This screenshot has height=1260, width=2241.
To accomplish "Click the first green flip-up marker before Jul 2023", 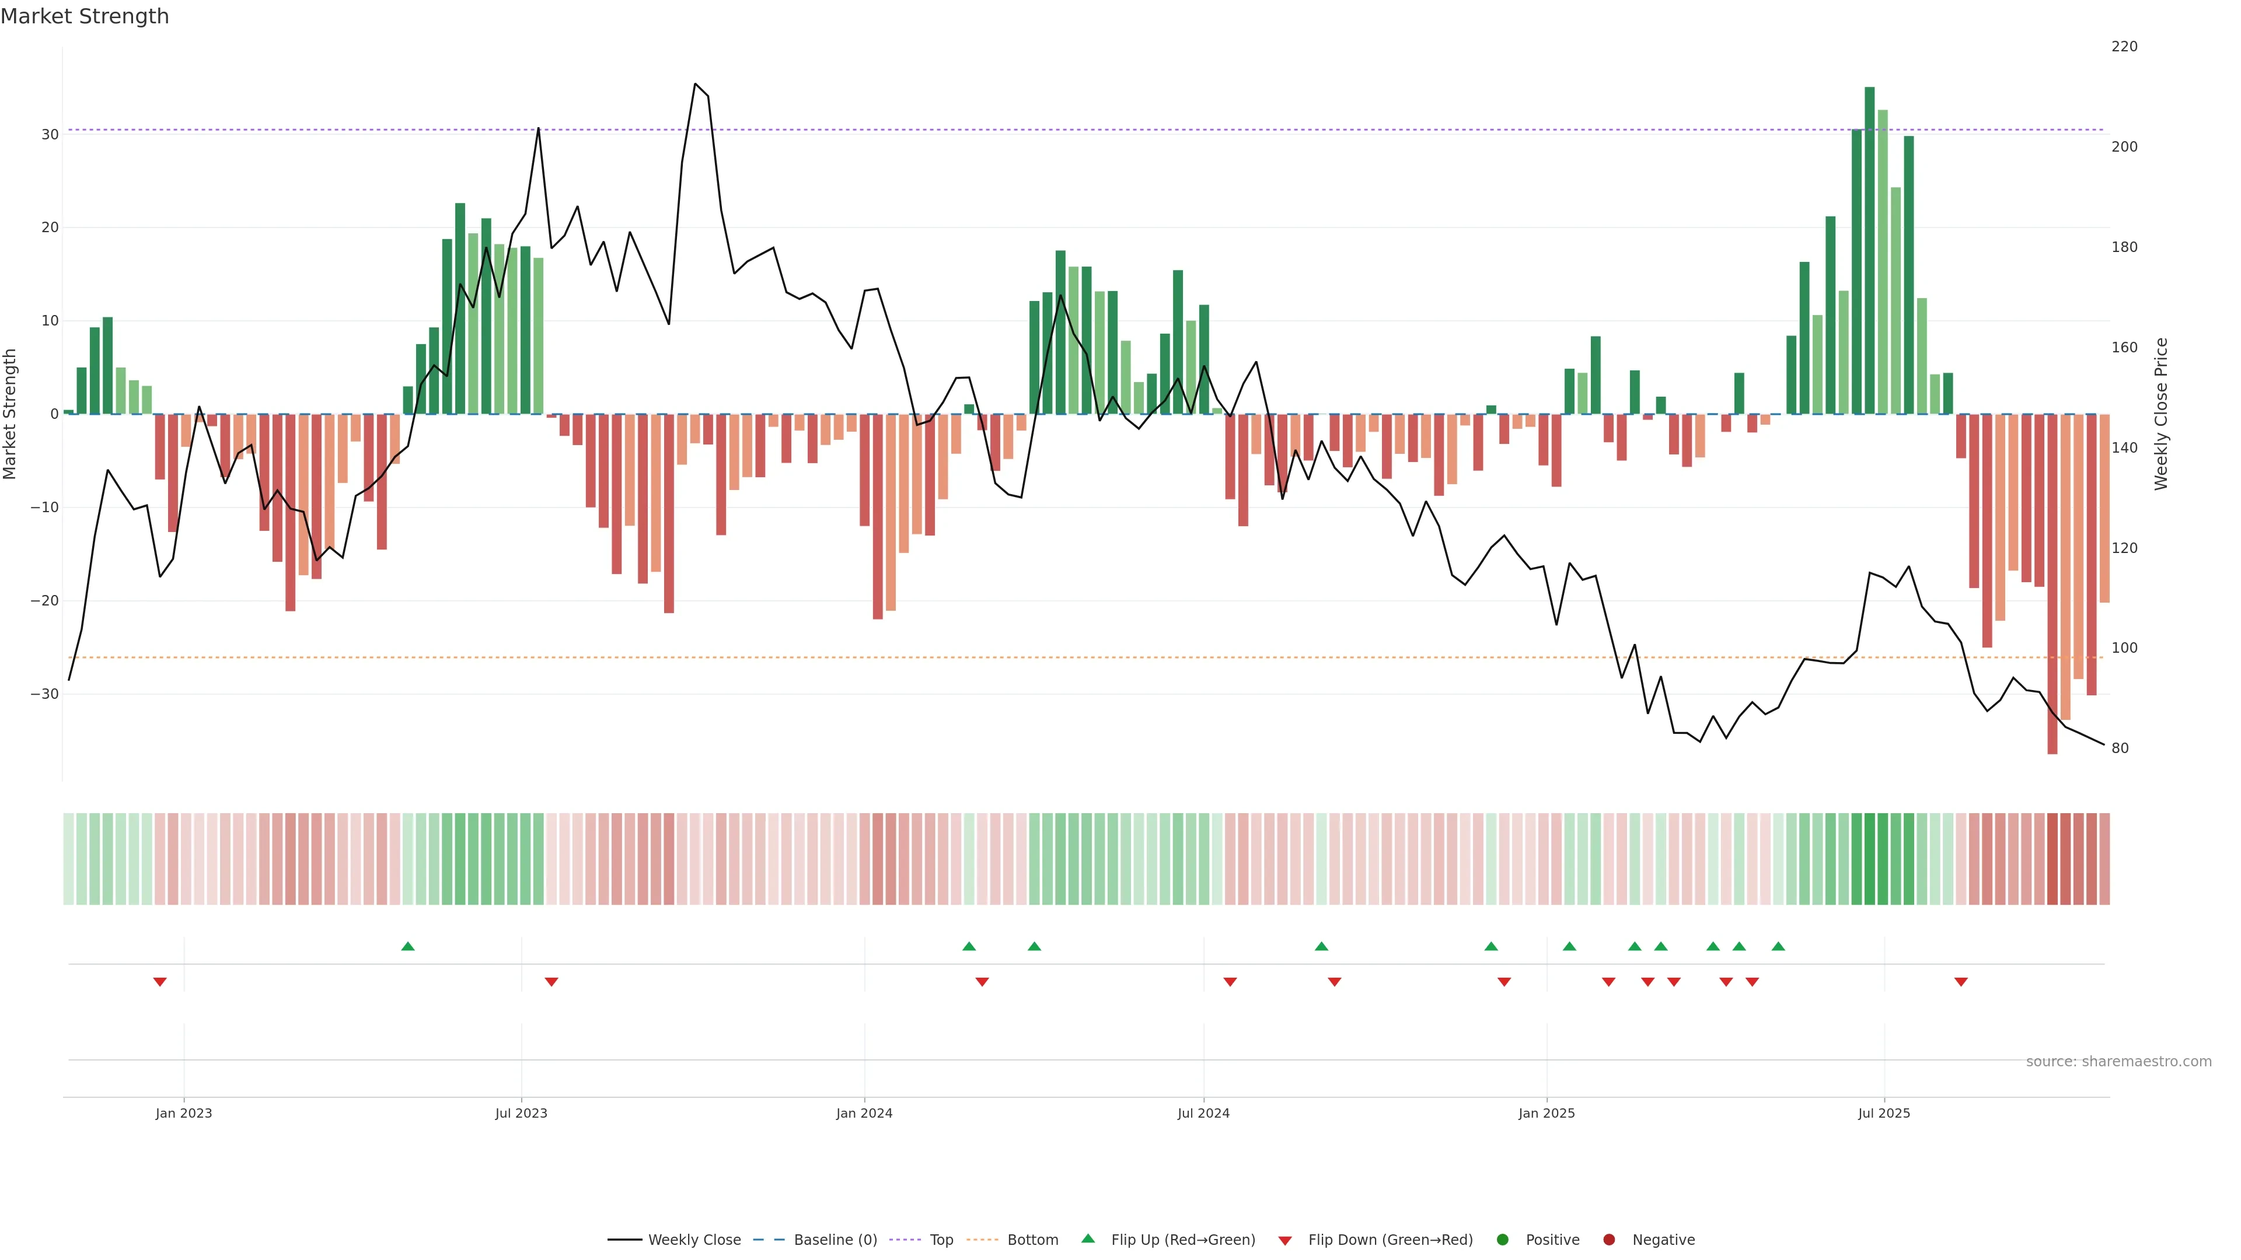I will pyautogui.click(x=408, y=946).
